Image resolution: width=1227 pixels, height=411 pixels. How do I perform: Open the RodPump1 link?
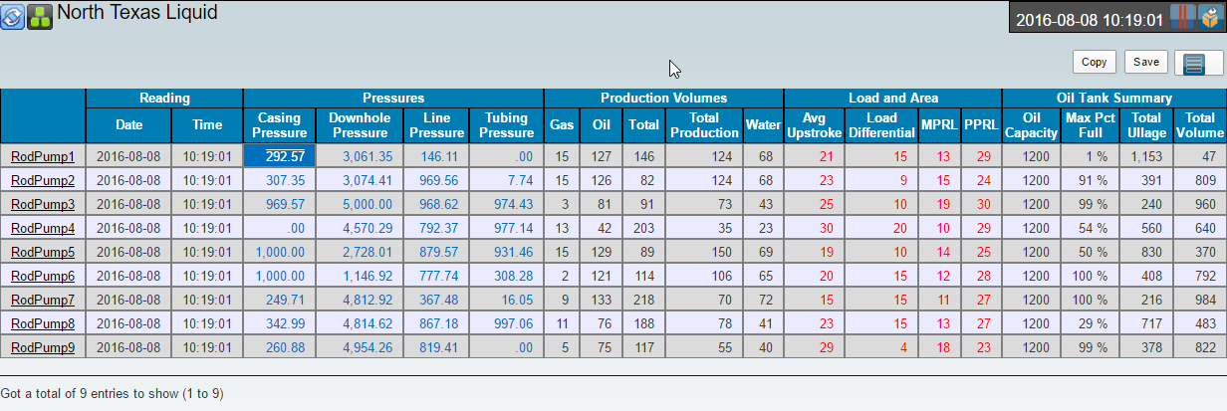tap(43, 156)
